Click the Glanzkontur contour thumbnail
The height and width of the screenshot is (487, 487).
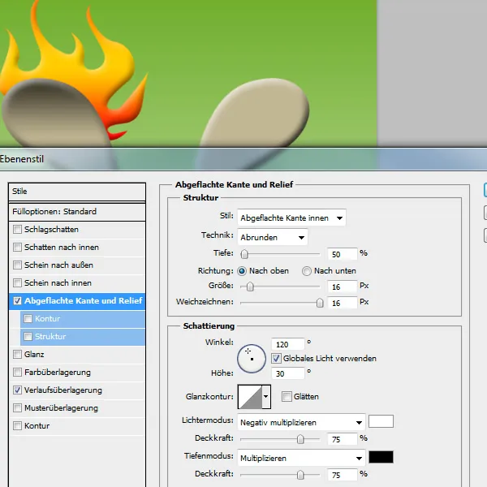250,397
